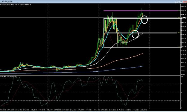Image resolution: width=187 pixels, height=112 pixels.
Task: Minimize the BTCUSD chart window
Action: [177, 2]
